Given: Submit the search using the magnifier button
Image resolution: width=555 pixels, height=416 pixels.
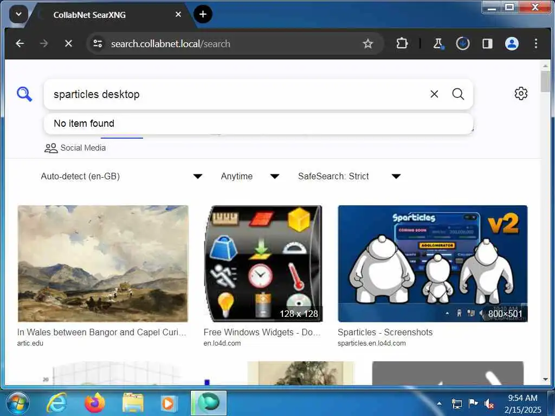Looking at the screenshot, I should click(458, 94).
